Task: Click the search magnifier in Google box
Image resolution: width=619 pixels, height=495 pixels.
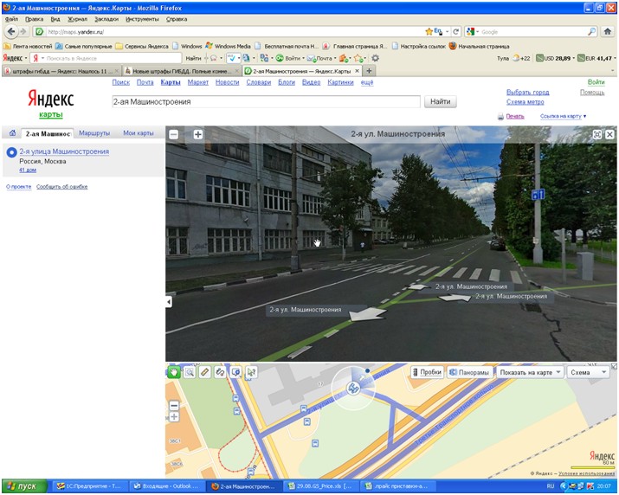Action: (591, 31)
